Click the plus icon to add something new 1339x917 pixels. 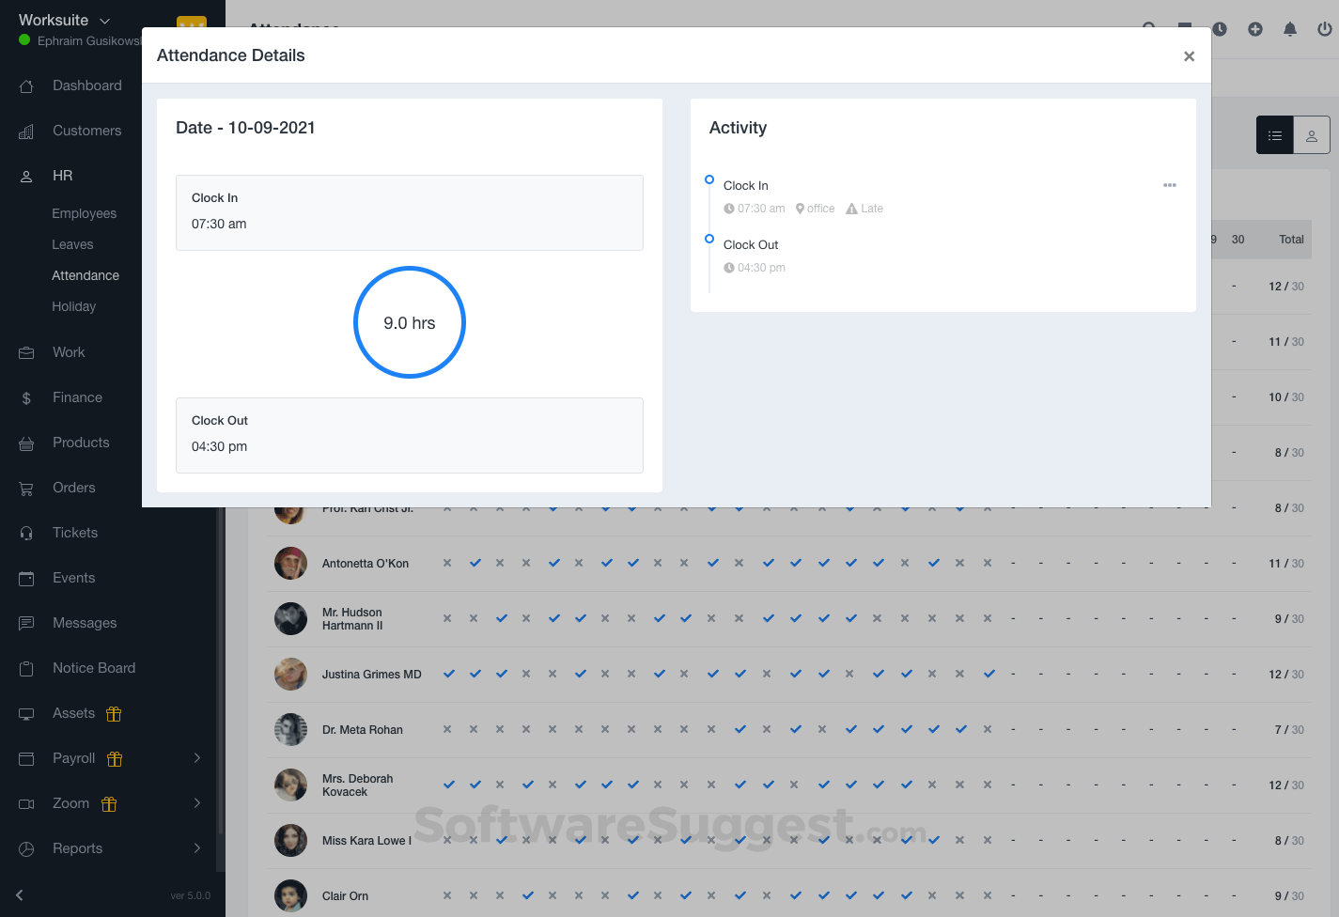click(x=1254, y=29)
